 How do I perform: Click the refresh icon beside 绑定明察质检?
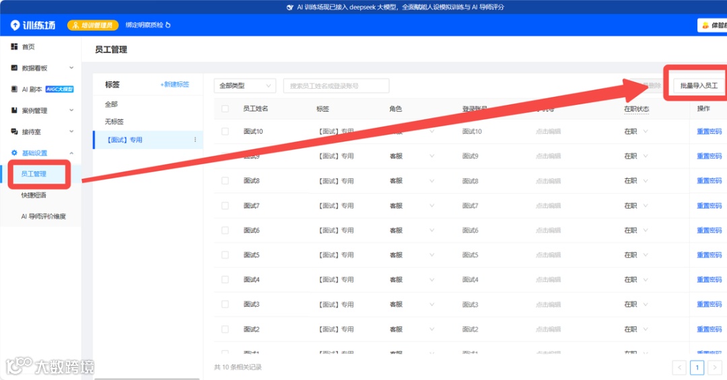(168, 25)
